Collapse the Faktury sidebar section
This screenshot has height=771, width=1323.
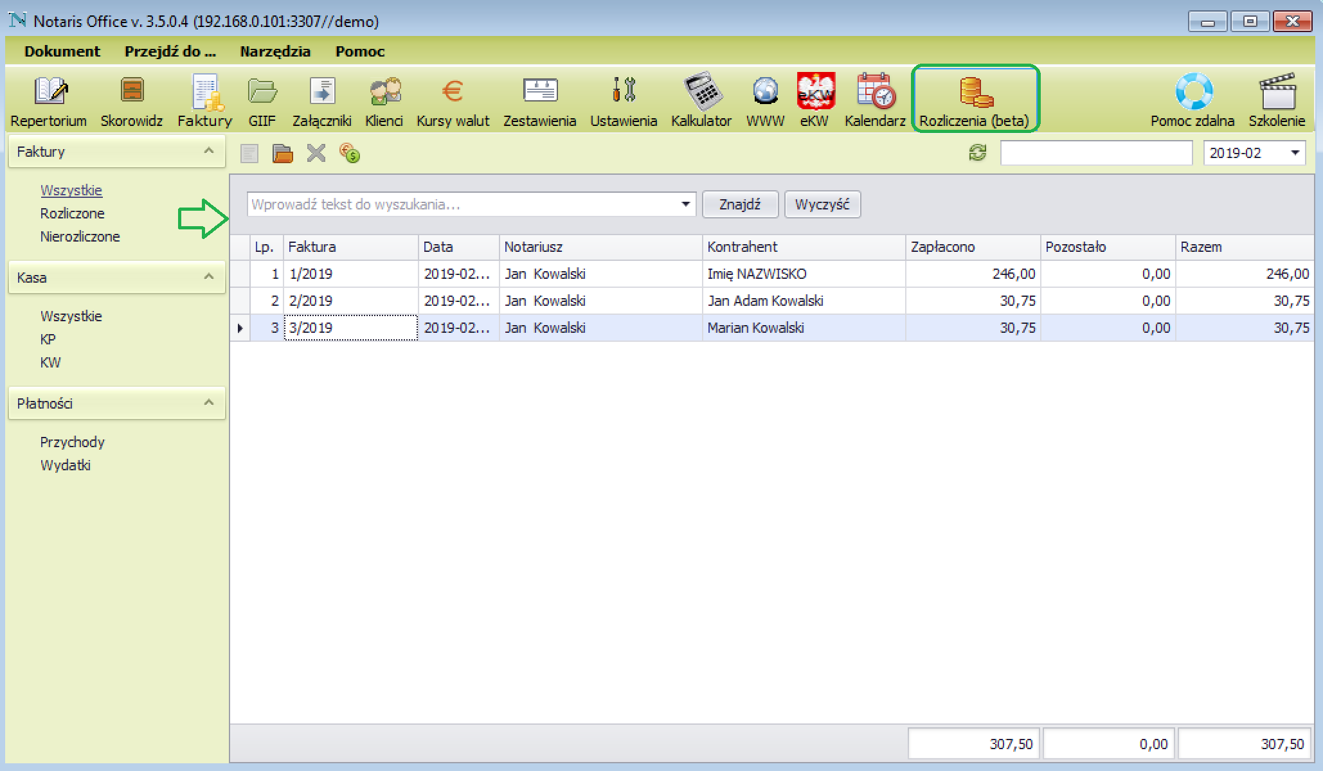tap(208, 151)
